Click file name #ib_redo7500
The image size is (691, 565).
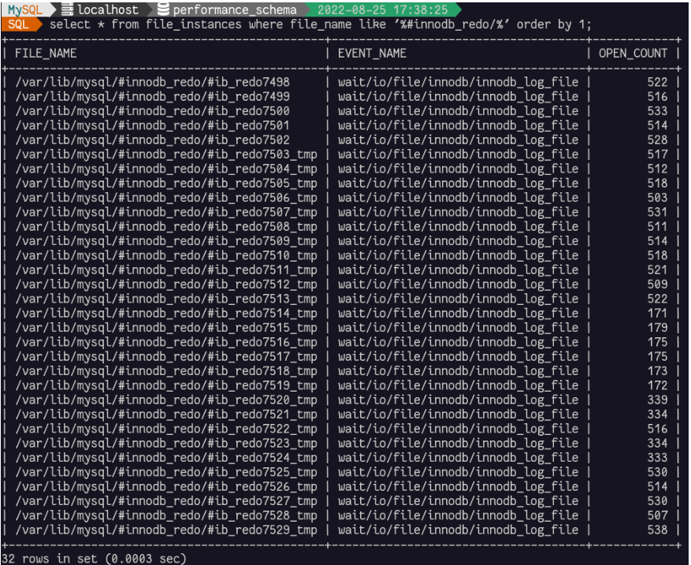(x=153, y=111)
